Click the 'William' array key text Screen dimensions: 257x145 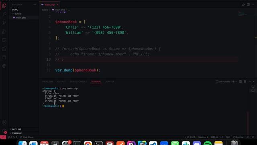pyautogui.click(x=73, y=33)
